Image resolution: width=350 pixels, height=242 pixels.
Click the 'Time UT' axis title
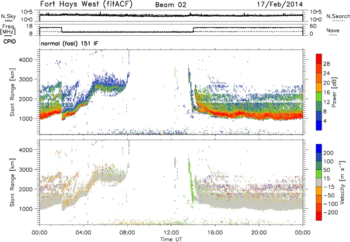171,239
